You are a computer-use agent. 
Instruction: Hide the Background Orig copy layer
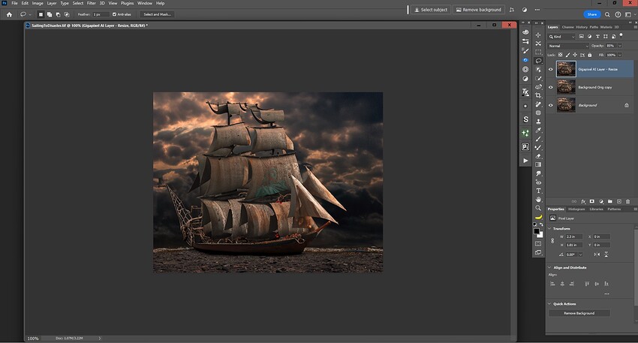coord(550,87)
